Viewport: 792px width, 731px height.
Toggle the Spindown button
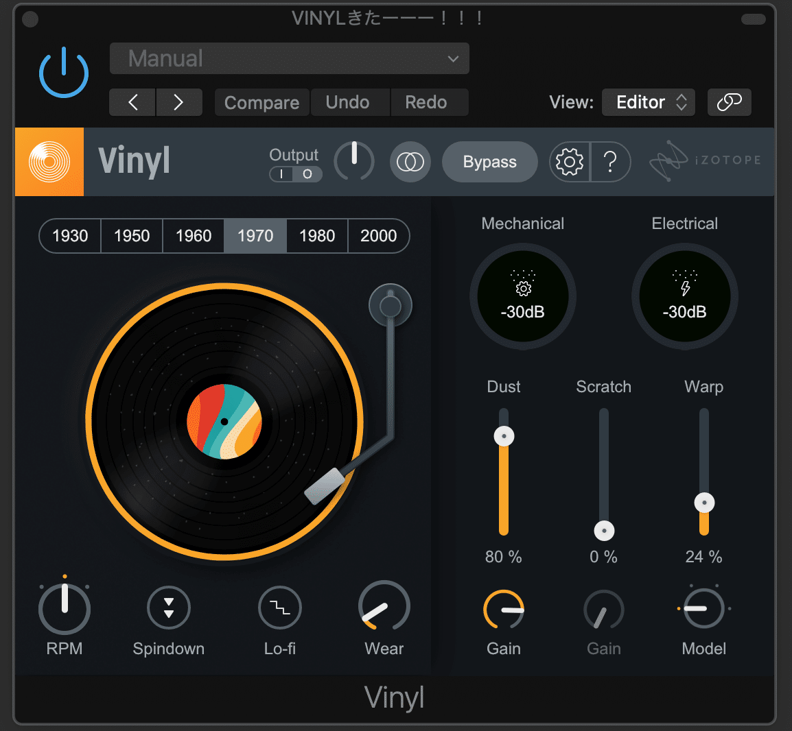169,608
